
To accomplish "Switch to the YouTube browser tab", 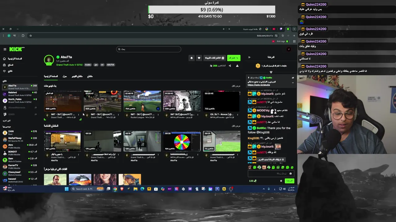I will point(274,29).
